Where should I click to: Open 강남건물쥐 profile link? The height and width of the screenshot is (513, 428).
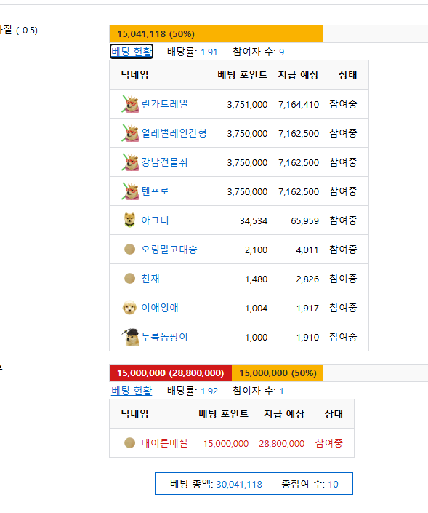coord(164,162)
